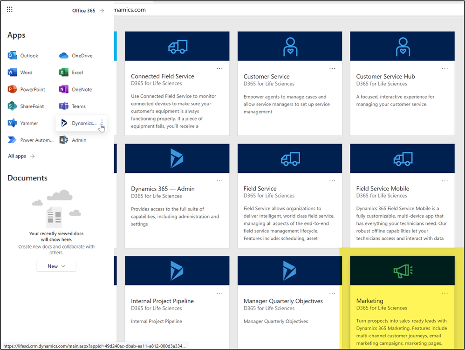Open the Admin app icon

click(63, 140)
